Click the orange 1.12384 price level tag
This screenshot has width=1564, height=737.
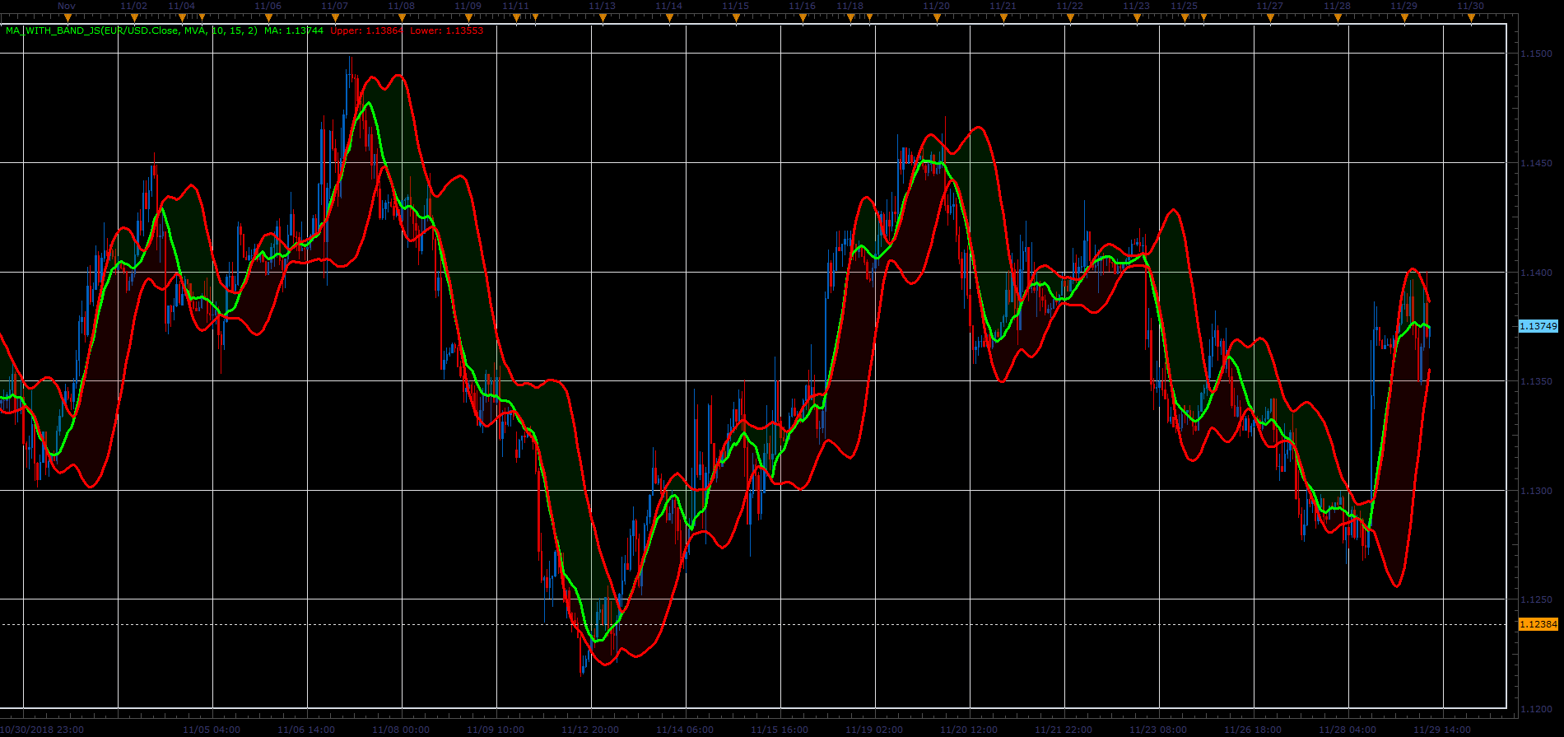[1538, 624]
